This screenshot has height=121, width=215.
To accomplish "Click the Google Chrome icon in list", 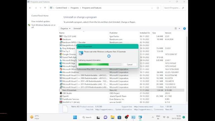I will [61, 54].
